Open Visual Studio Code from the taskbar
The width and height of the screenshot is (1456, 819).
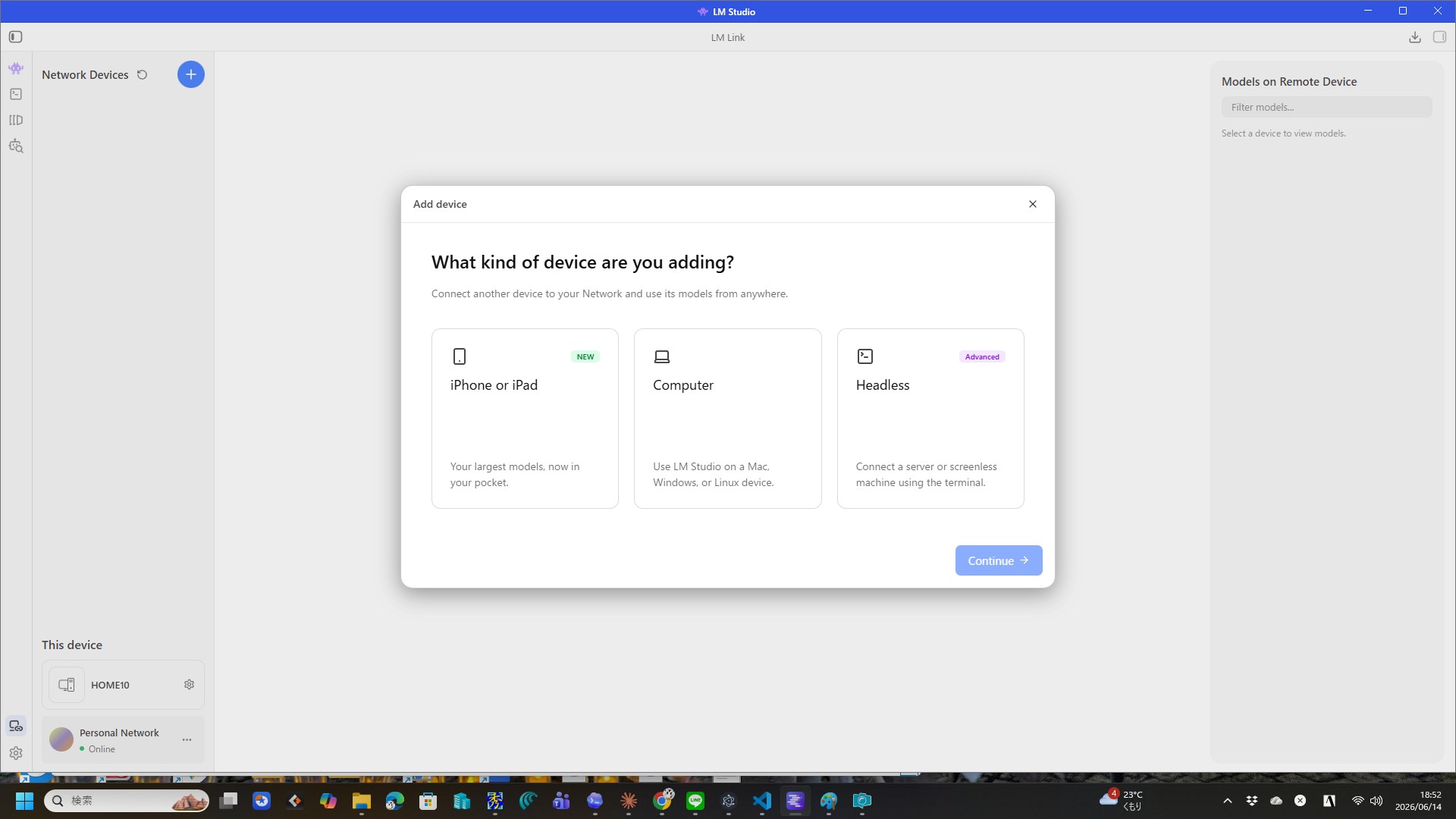761,801
